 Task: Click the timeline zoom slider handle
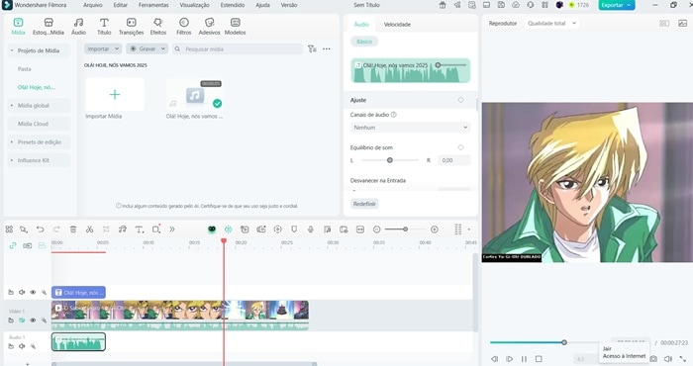405,229
